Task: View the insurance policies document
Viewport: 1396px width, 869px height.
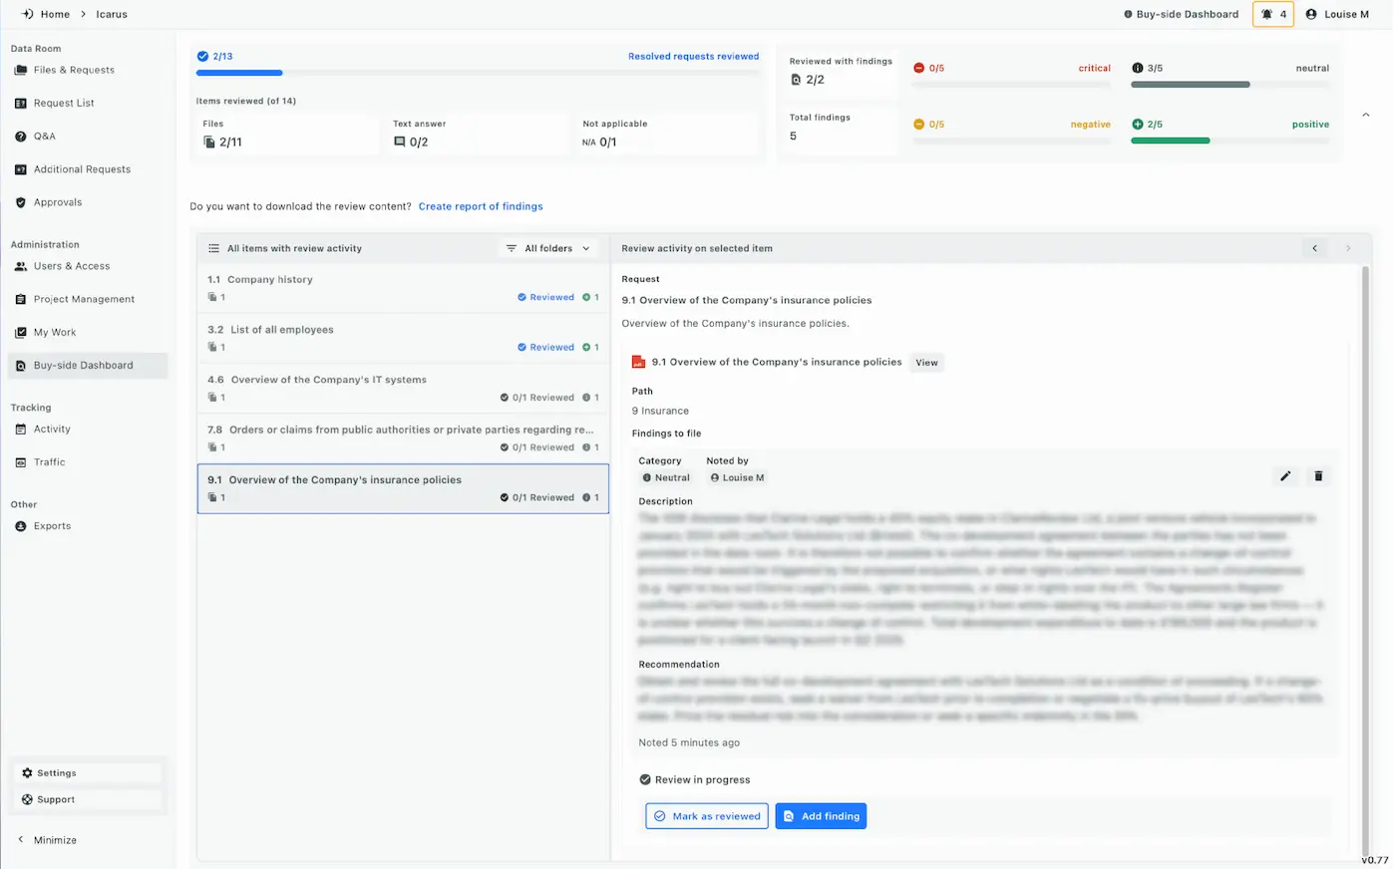Action: click(926, 363)
